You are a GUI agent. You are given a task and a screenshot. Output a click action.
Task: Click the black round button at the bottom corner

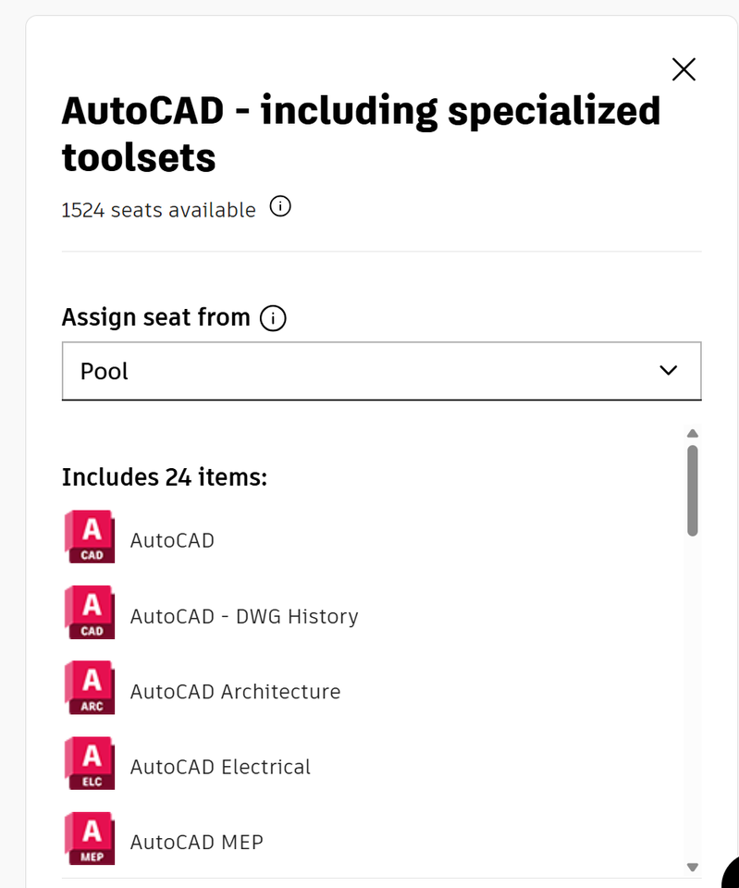tap(731, 875)
